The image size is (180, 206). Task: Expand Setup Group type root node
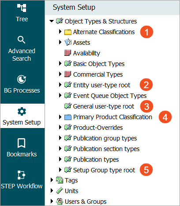point(60,170)
